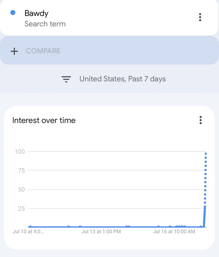Click the Jul 10 axis label
Viewport: 219px width, 257px height.
point(28,232)
